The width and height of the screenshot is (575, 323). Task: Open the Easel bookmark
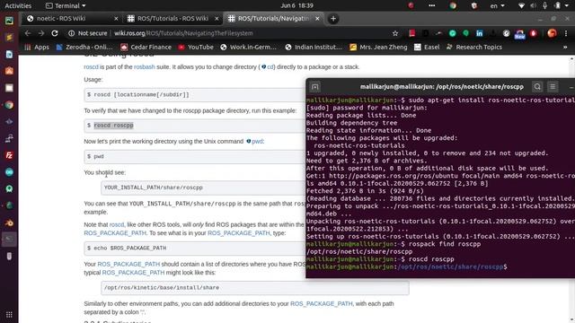click(x=427, y=48)
